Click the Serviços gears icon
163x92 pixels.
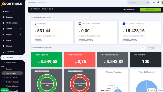4,34
